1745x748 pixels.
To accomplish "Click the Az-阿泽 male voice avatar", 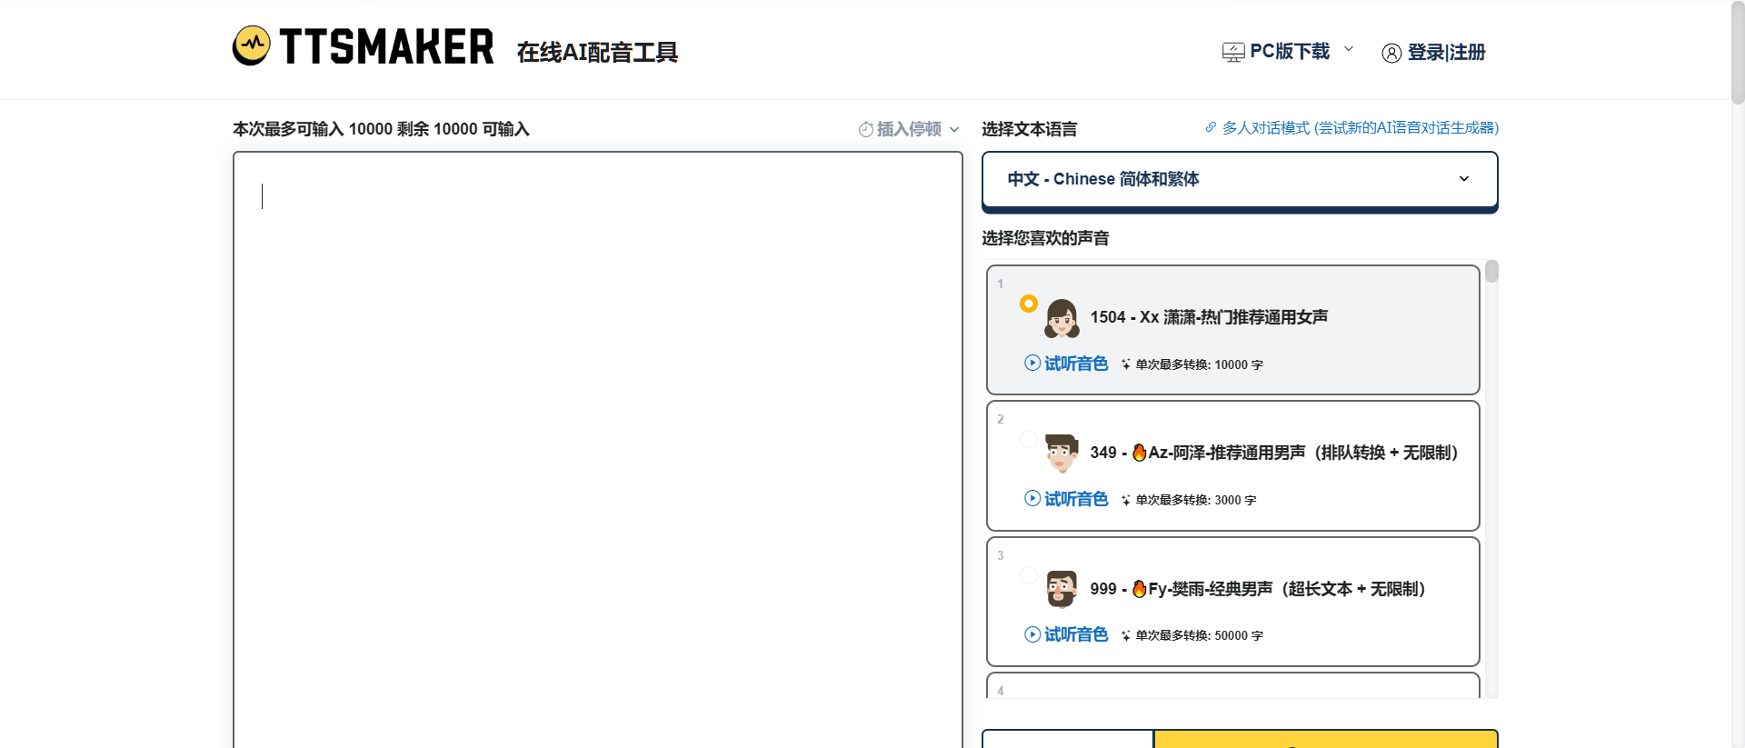I will pos(1061,453).
